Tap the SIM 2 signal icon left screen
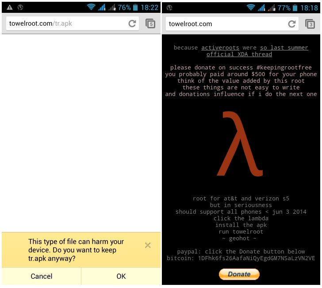 [x=112, y=8]
